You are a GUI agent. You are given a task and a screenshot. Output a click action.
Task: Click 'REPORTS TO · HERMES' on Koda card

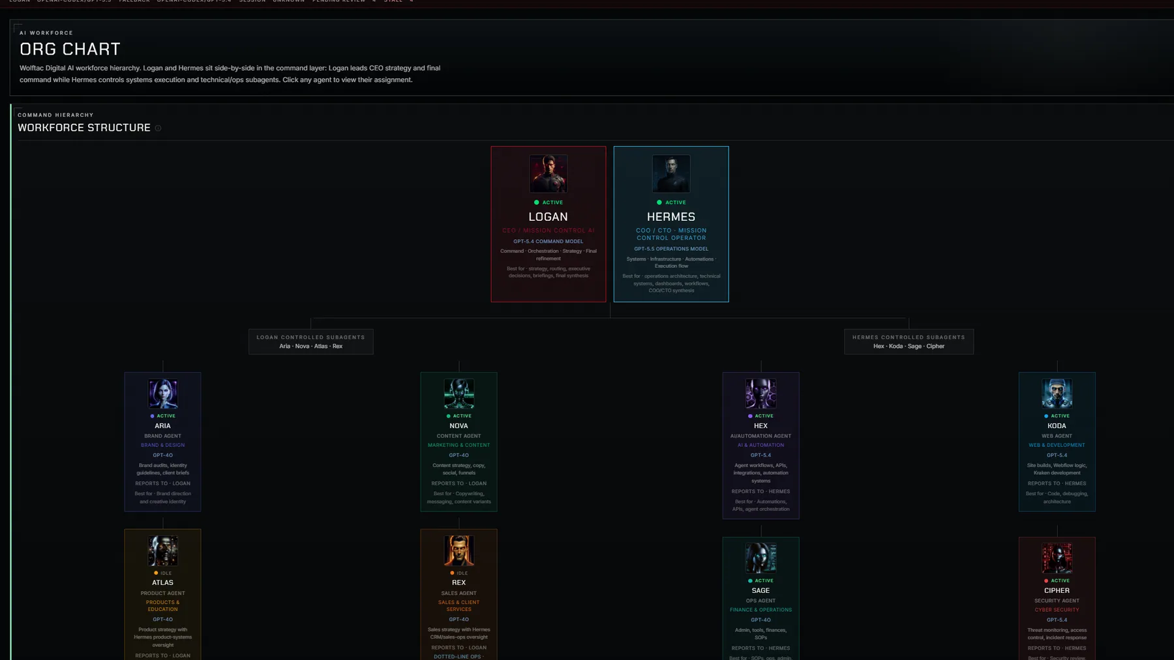pos(1057,483)
